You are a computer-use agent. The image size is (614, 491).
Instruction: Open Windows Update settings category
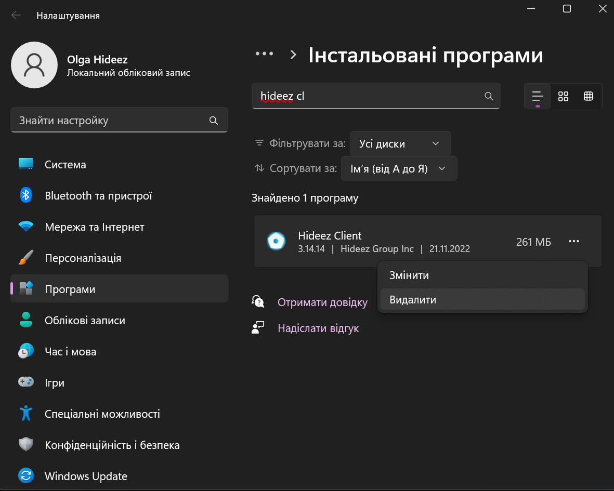(x=119, y=476)
